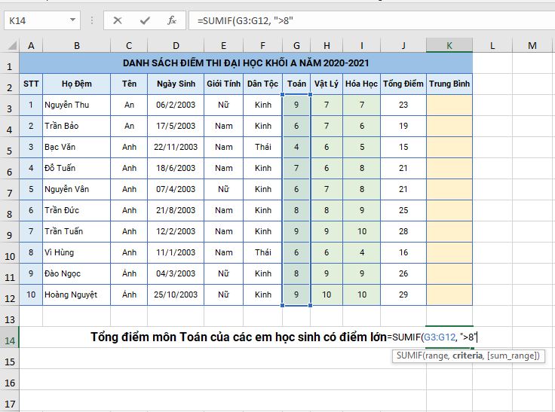The image size is (555, 412).
Task: Select column B header
Action: (77, 46)
